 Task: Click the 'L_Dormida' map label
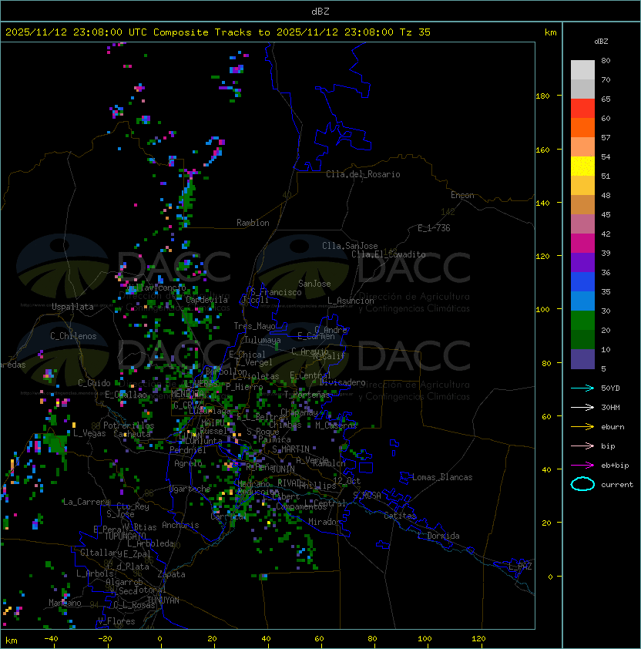pos(438,536)
